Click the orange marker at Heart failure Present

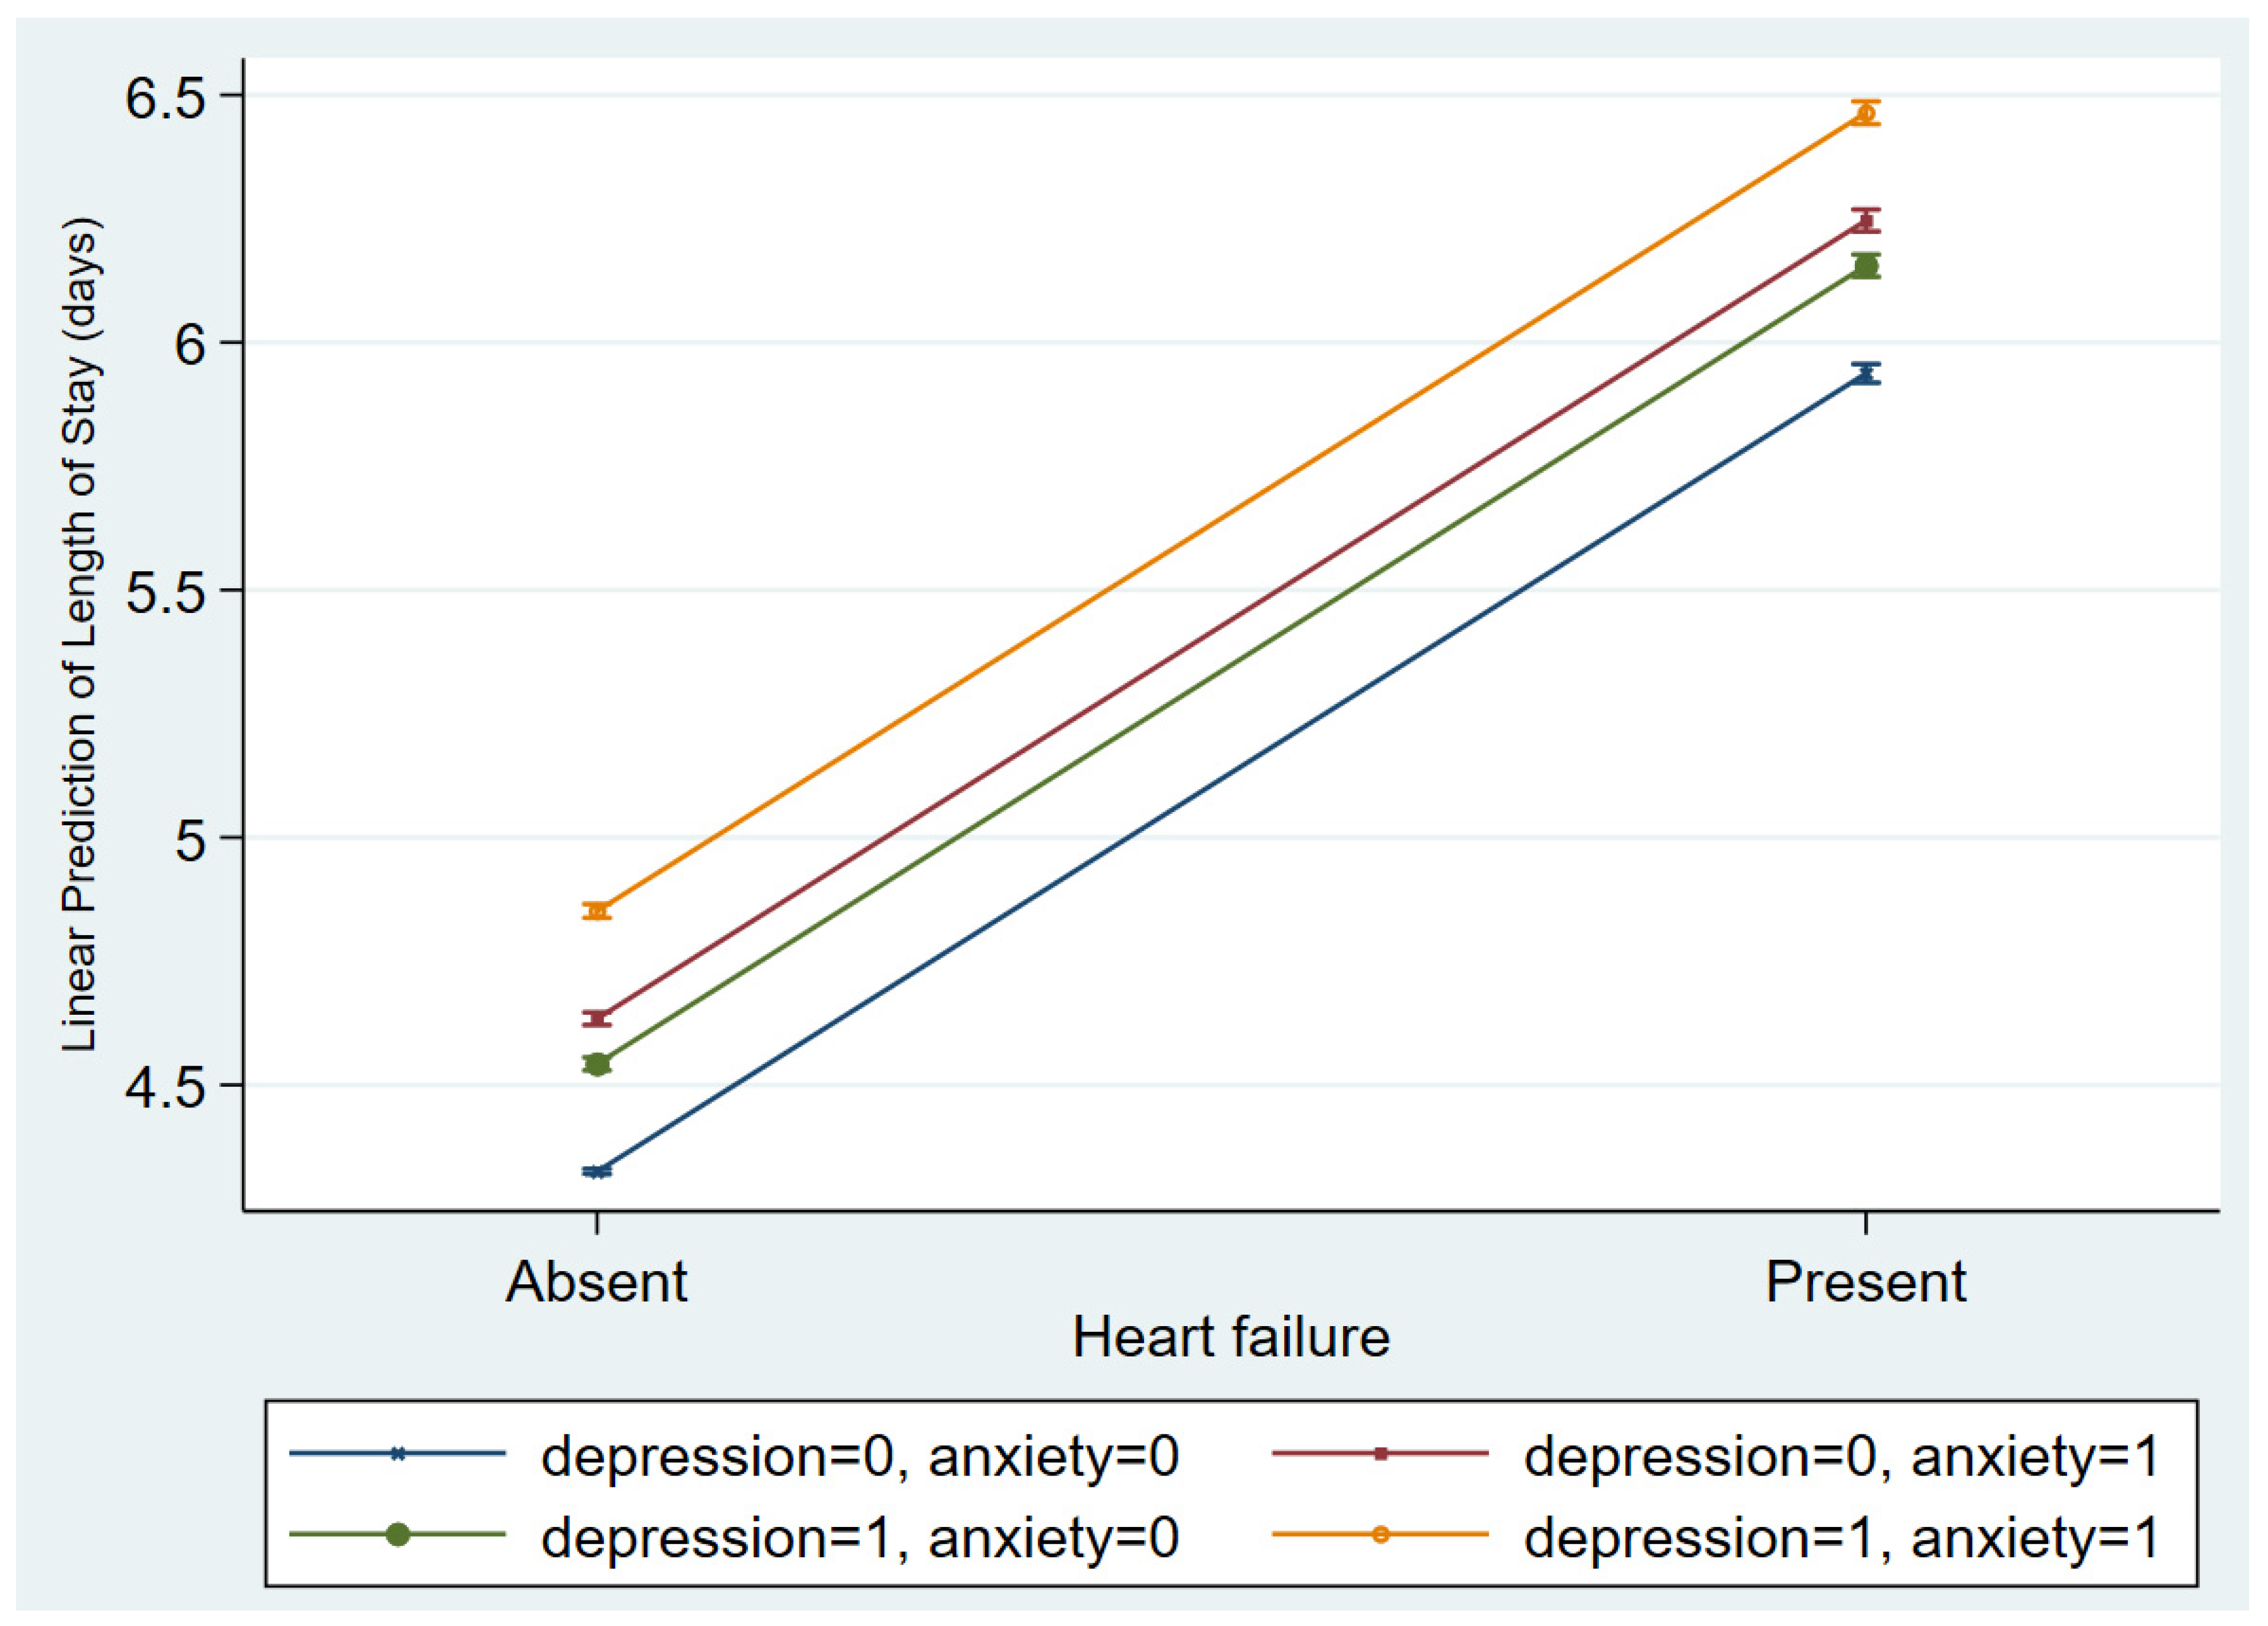pyautogui.click(x=1865, y=113)
